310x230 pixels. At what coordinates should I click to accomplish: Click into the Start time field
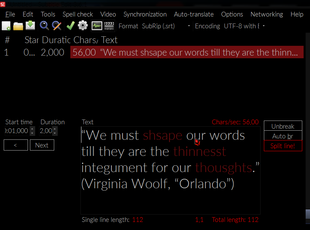pyautogui.click(x=18, y=131)
